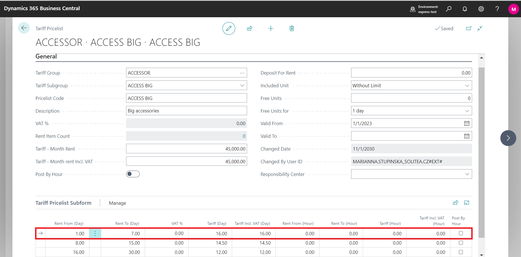Click the share icon in header
This screenshot has width=521, height=257.
pos(250,29)
